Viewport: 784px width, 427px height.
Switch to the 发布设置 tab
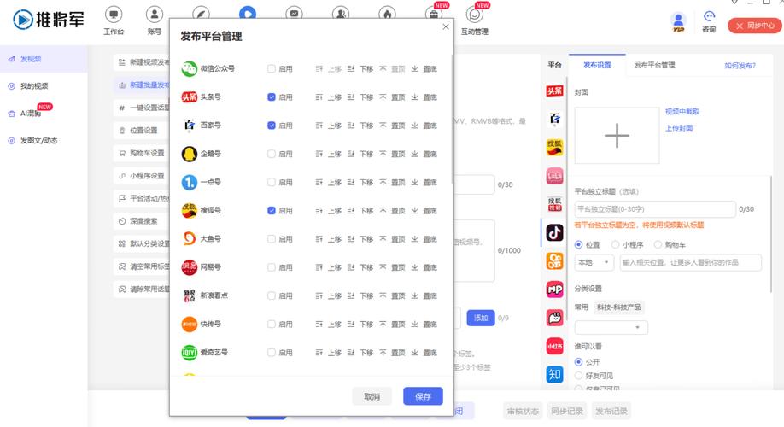597,65
